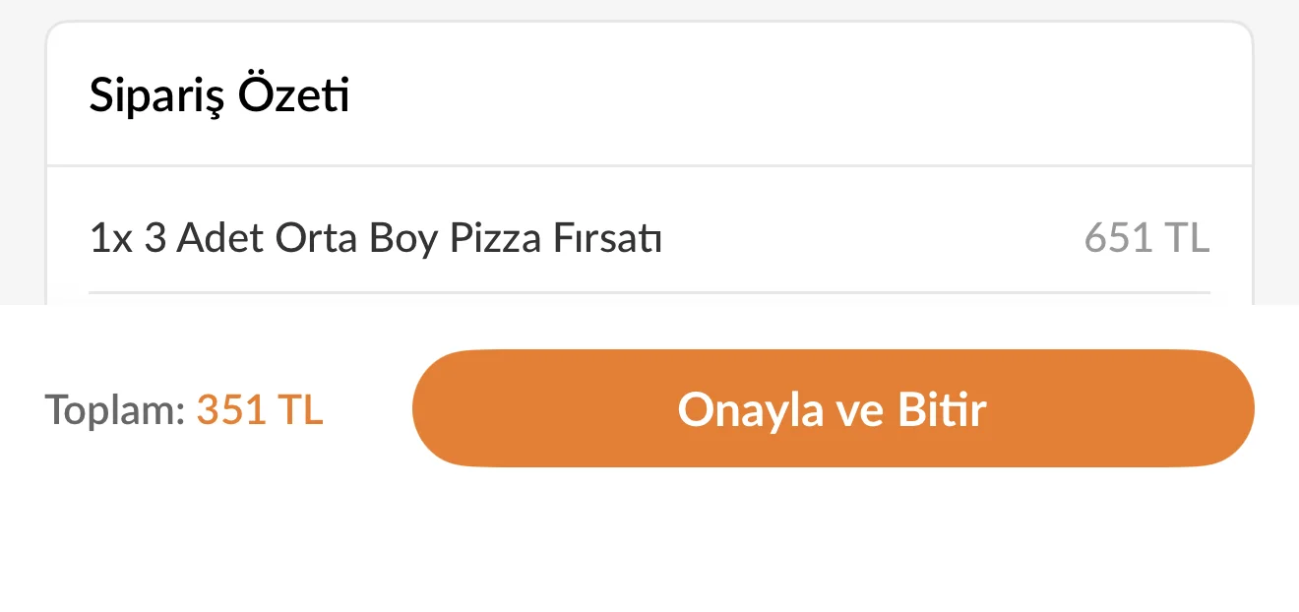Image resolution: width=1299 pixels, height=612 pixels.
Task: Click the number 651 in the order row
Action: point(1118,239)
